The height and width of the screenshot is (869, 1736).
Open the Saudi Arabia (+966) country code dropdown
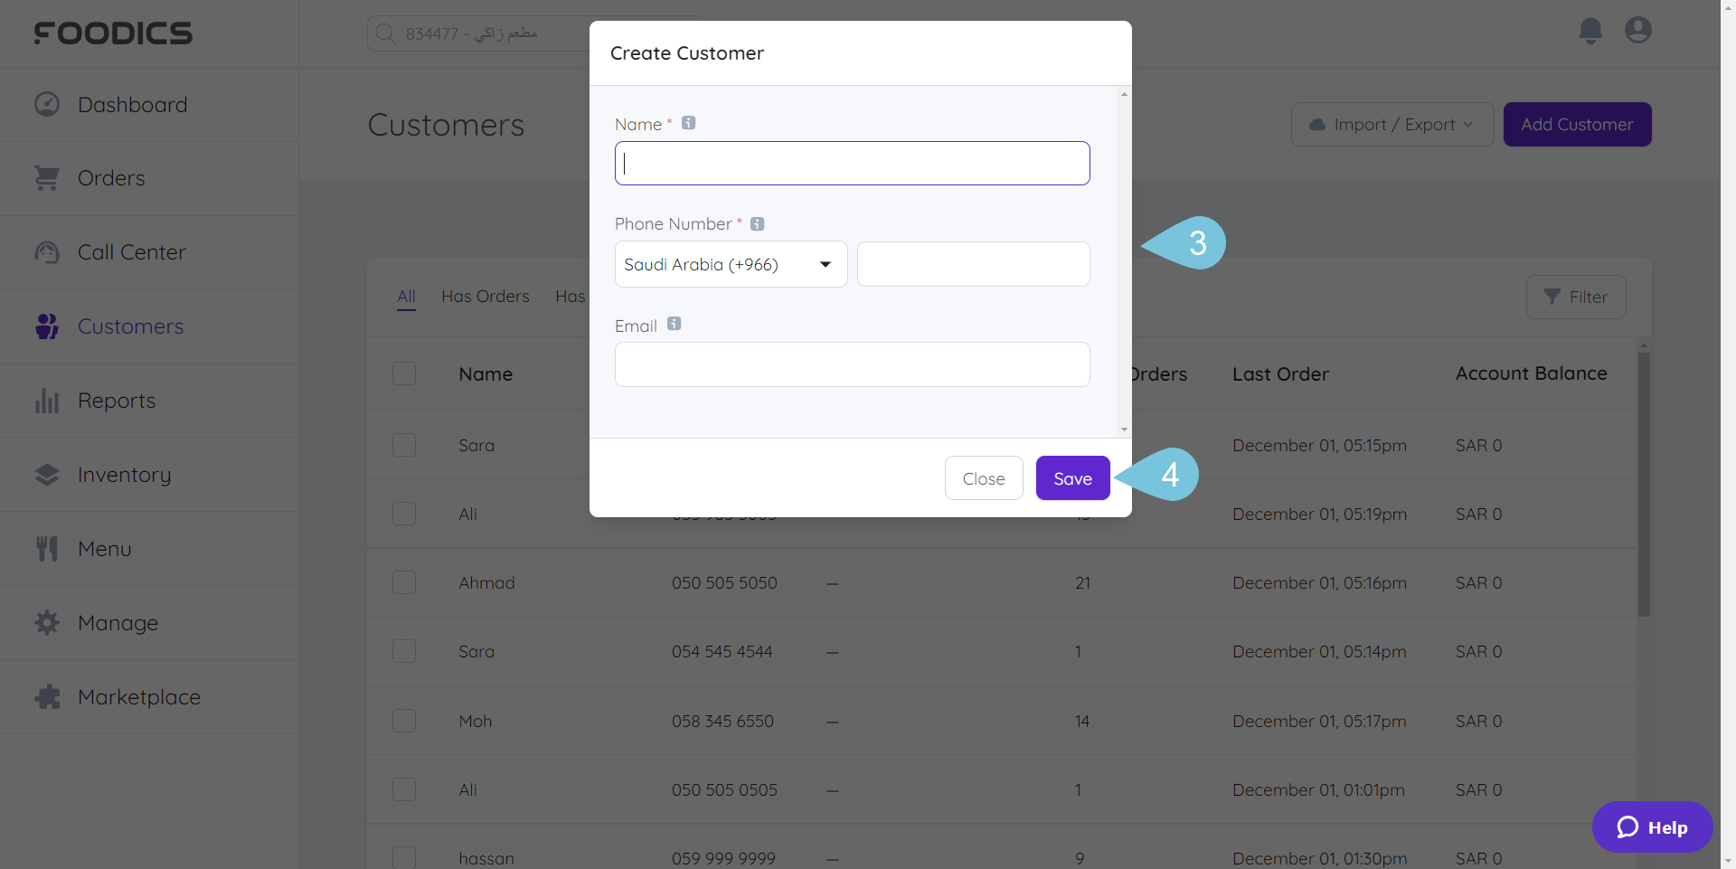tap(730, 264)
